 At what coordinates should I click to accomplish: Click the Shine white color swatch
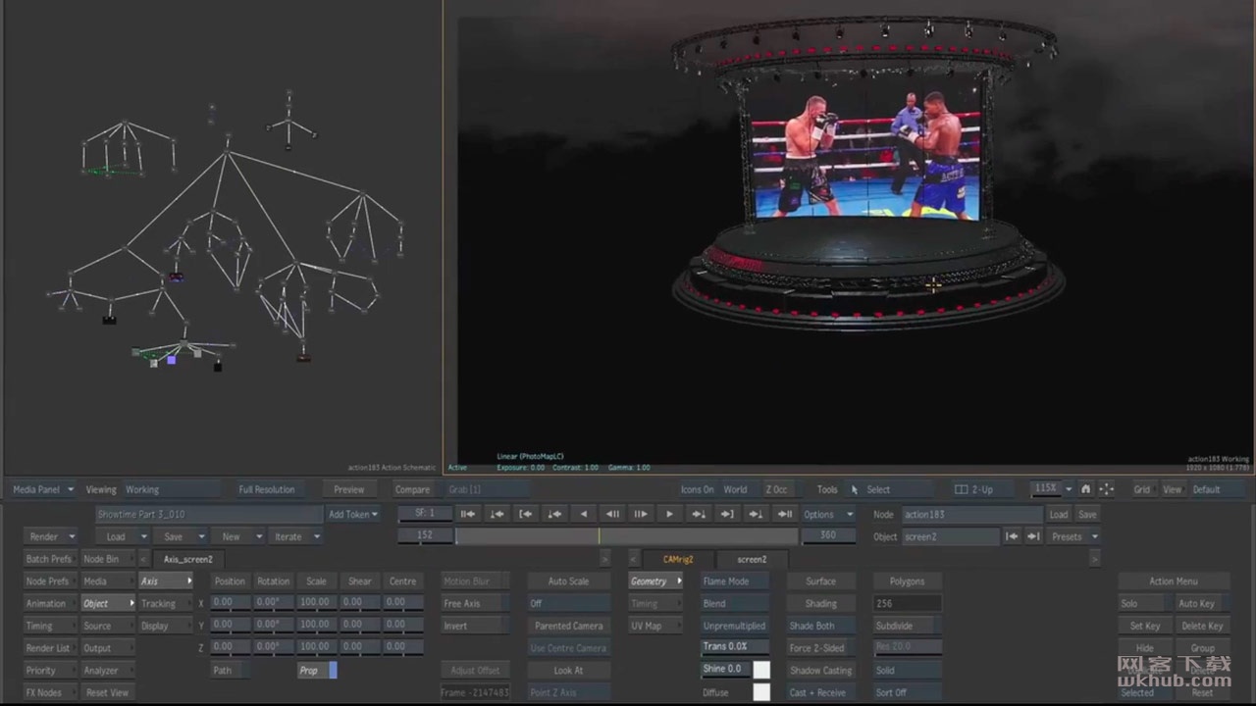coord(761,670)
